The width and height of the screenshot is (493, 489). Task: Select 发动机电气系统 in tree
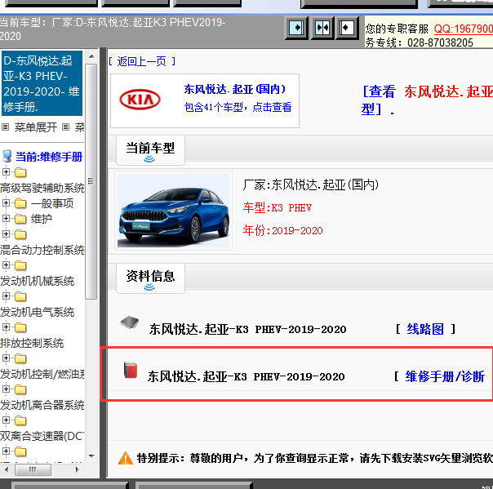tap(37, 312)
